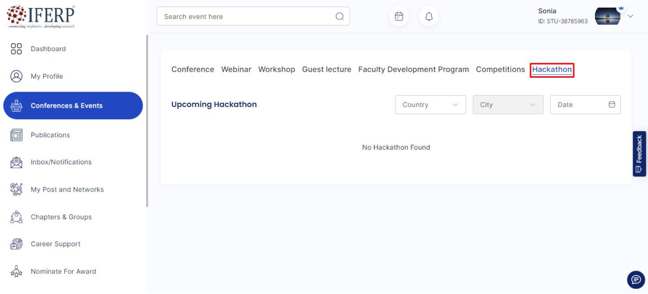The width and height of the screenshot is (648, 294).
Task: Open the notifications bell icon
Action: [x=429, y=17]
